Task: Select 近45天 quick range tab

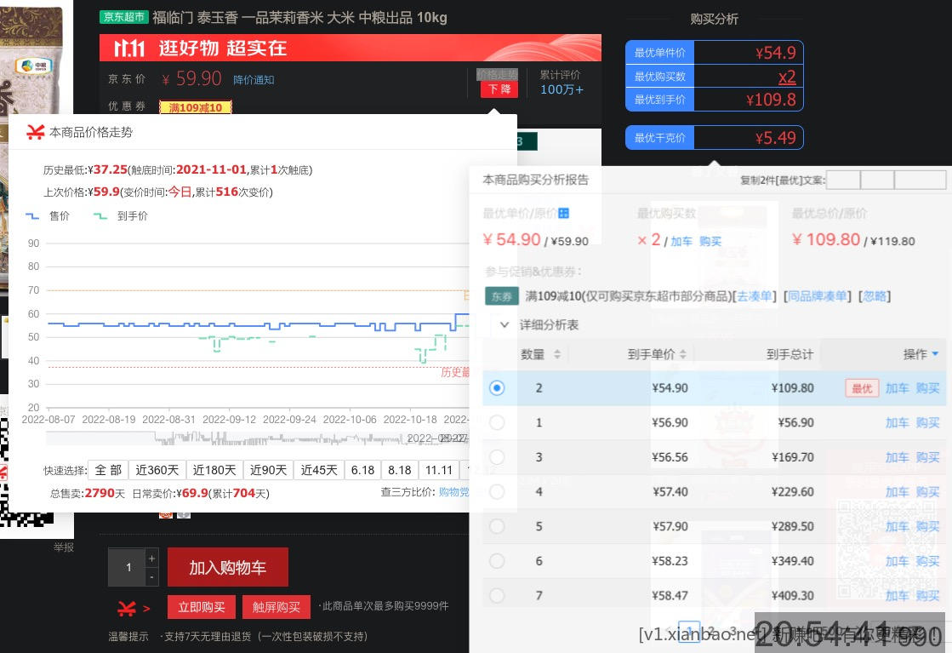Action: tap(319, 470)
